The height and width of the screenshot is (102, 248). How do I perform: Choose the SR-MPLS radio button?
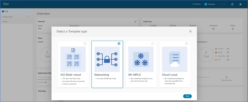click(153, 43)
